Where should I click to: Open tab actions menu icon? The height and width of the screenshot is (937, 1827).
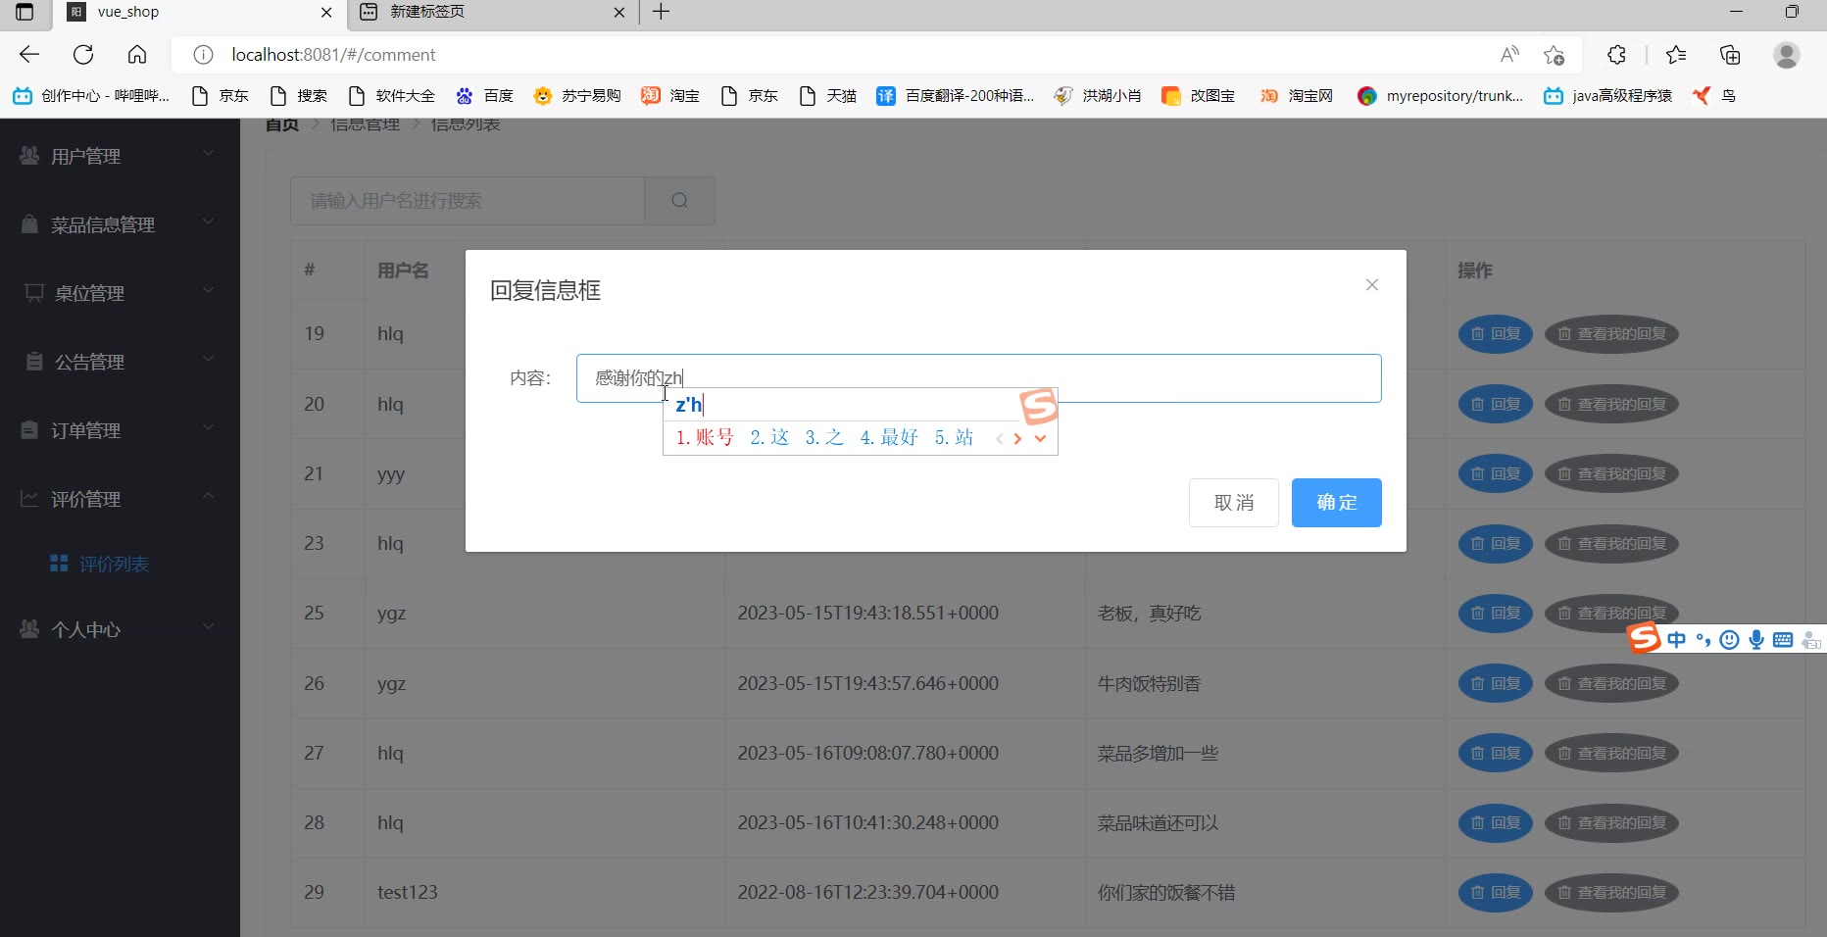point(25,12)
